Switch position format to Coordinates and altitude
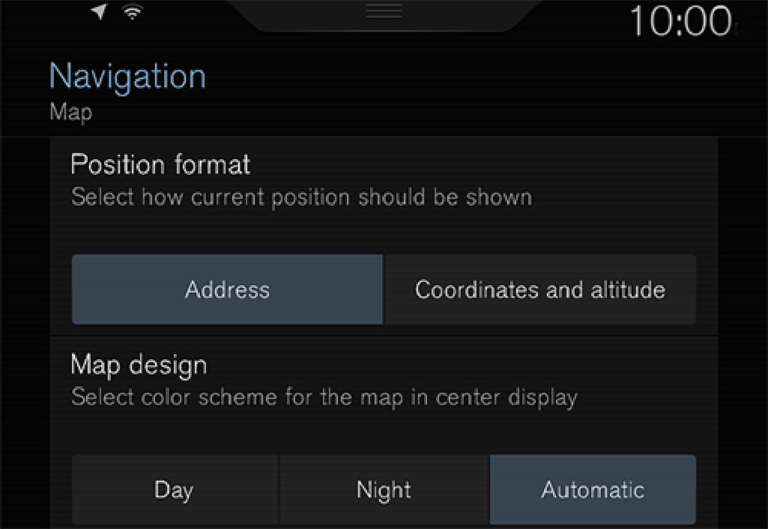This screenshot has height=529, width=768. tap(540, 290)
